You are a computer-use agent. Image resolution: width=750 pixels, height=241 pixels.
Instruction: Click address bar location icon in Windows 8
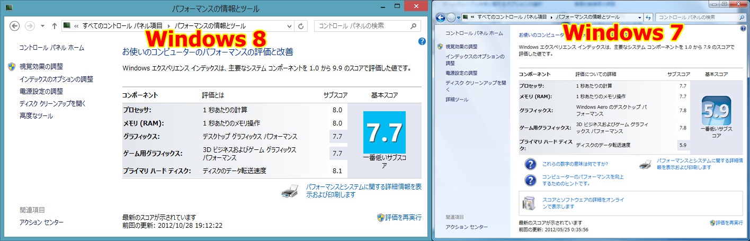[x=67, y=25]
